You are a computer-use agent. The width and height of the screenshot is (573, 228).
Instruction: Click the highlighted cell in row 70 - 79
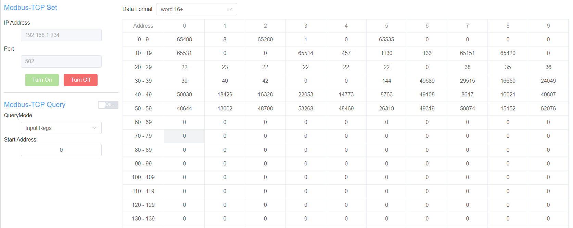pyautogui.click(x=184, y=136)
